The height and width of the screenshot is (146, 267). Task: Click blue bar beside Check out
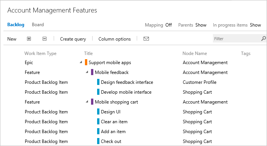coord(98,141)
